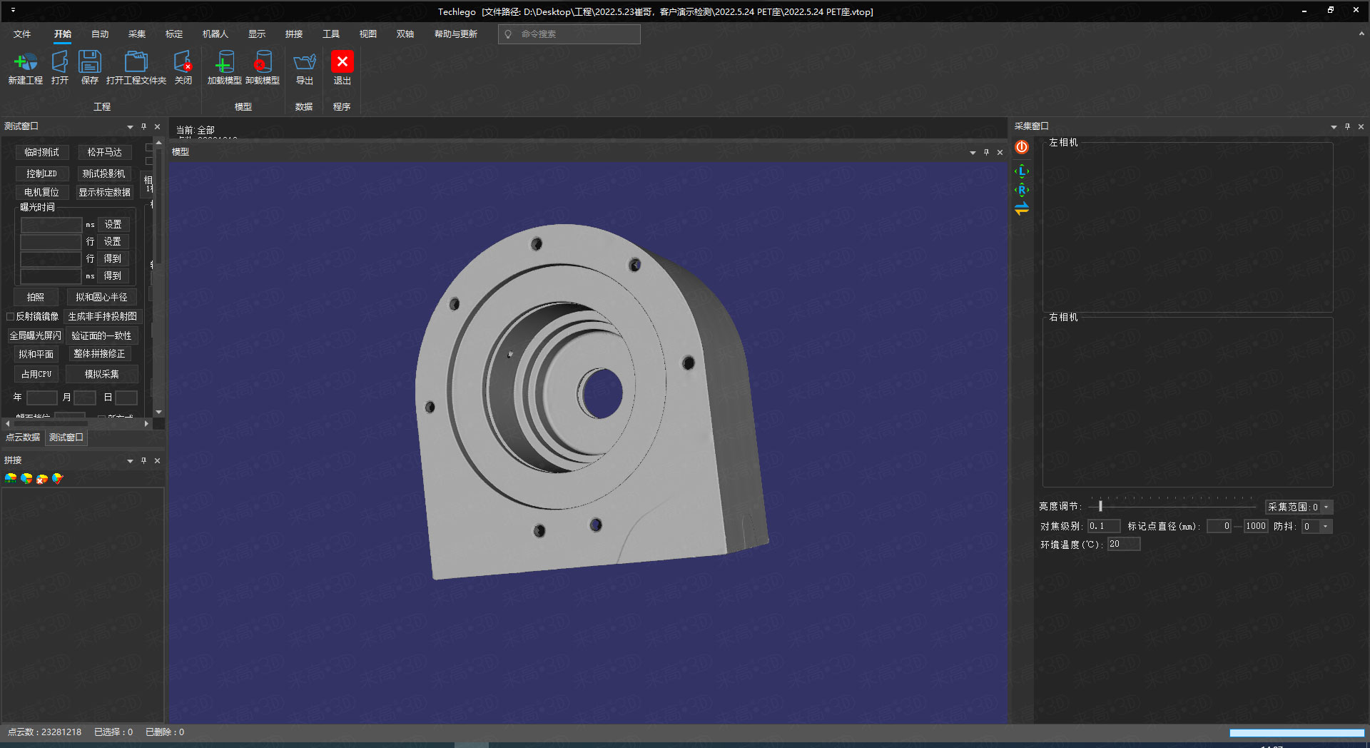Click the 导出 (Export) data icon
The height and width of the screenshot is (748, 1370).
[305, 63]
